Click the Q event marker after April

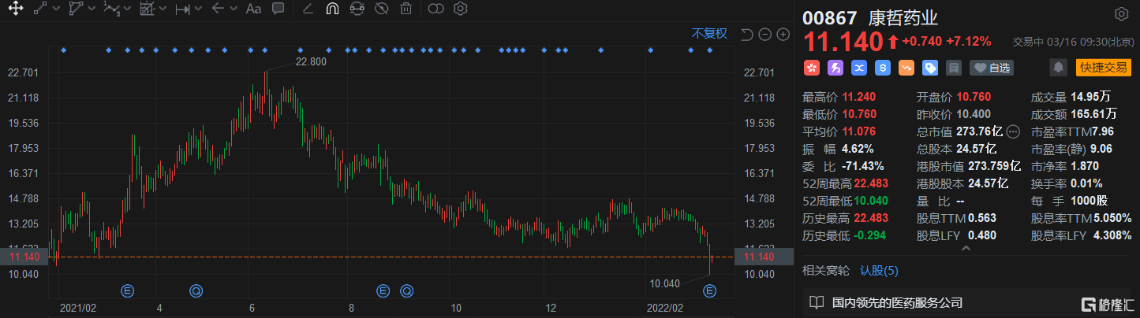tap(195, 291)
